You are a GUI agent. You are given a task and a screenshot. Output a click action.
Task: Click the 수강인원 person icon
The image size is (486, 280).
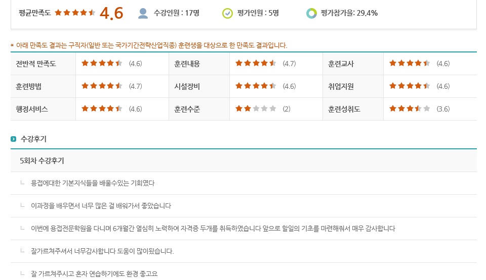143,13
